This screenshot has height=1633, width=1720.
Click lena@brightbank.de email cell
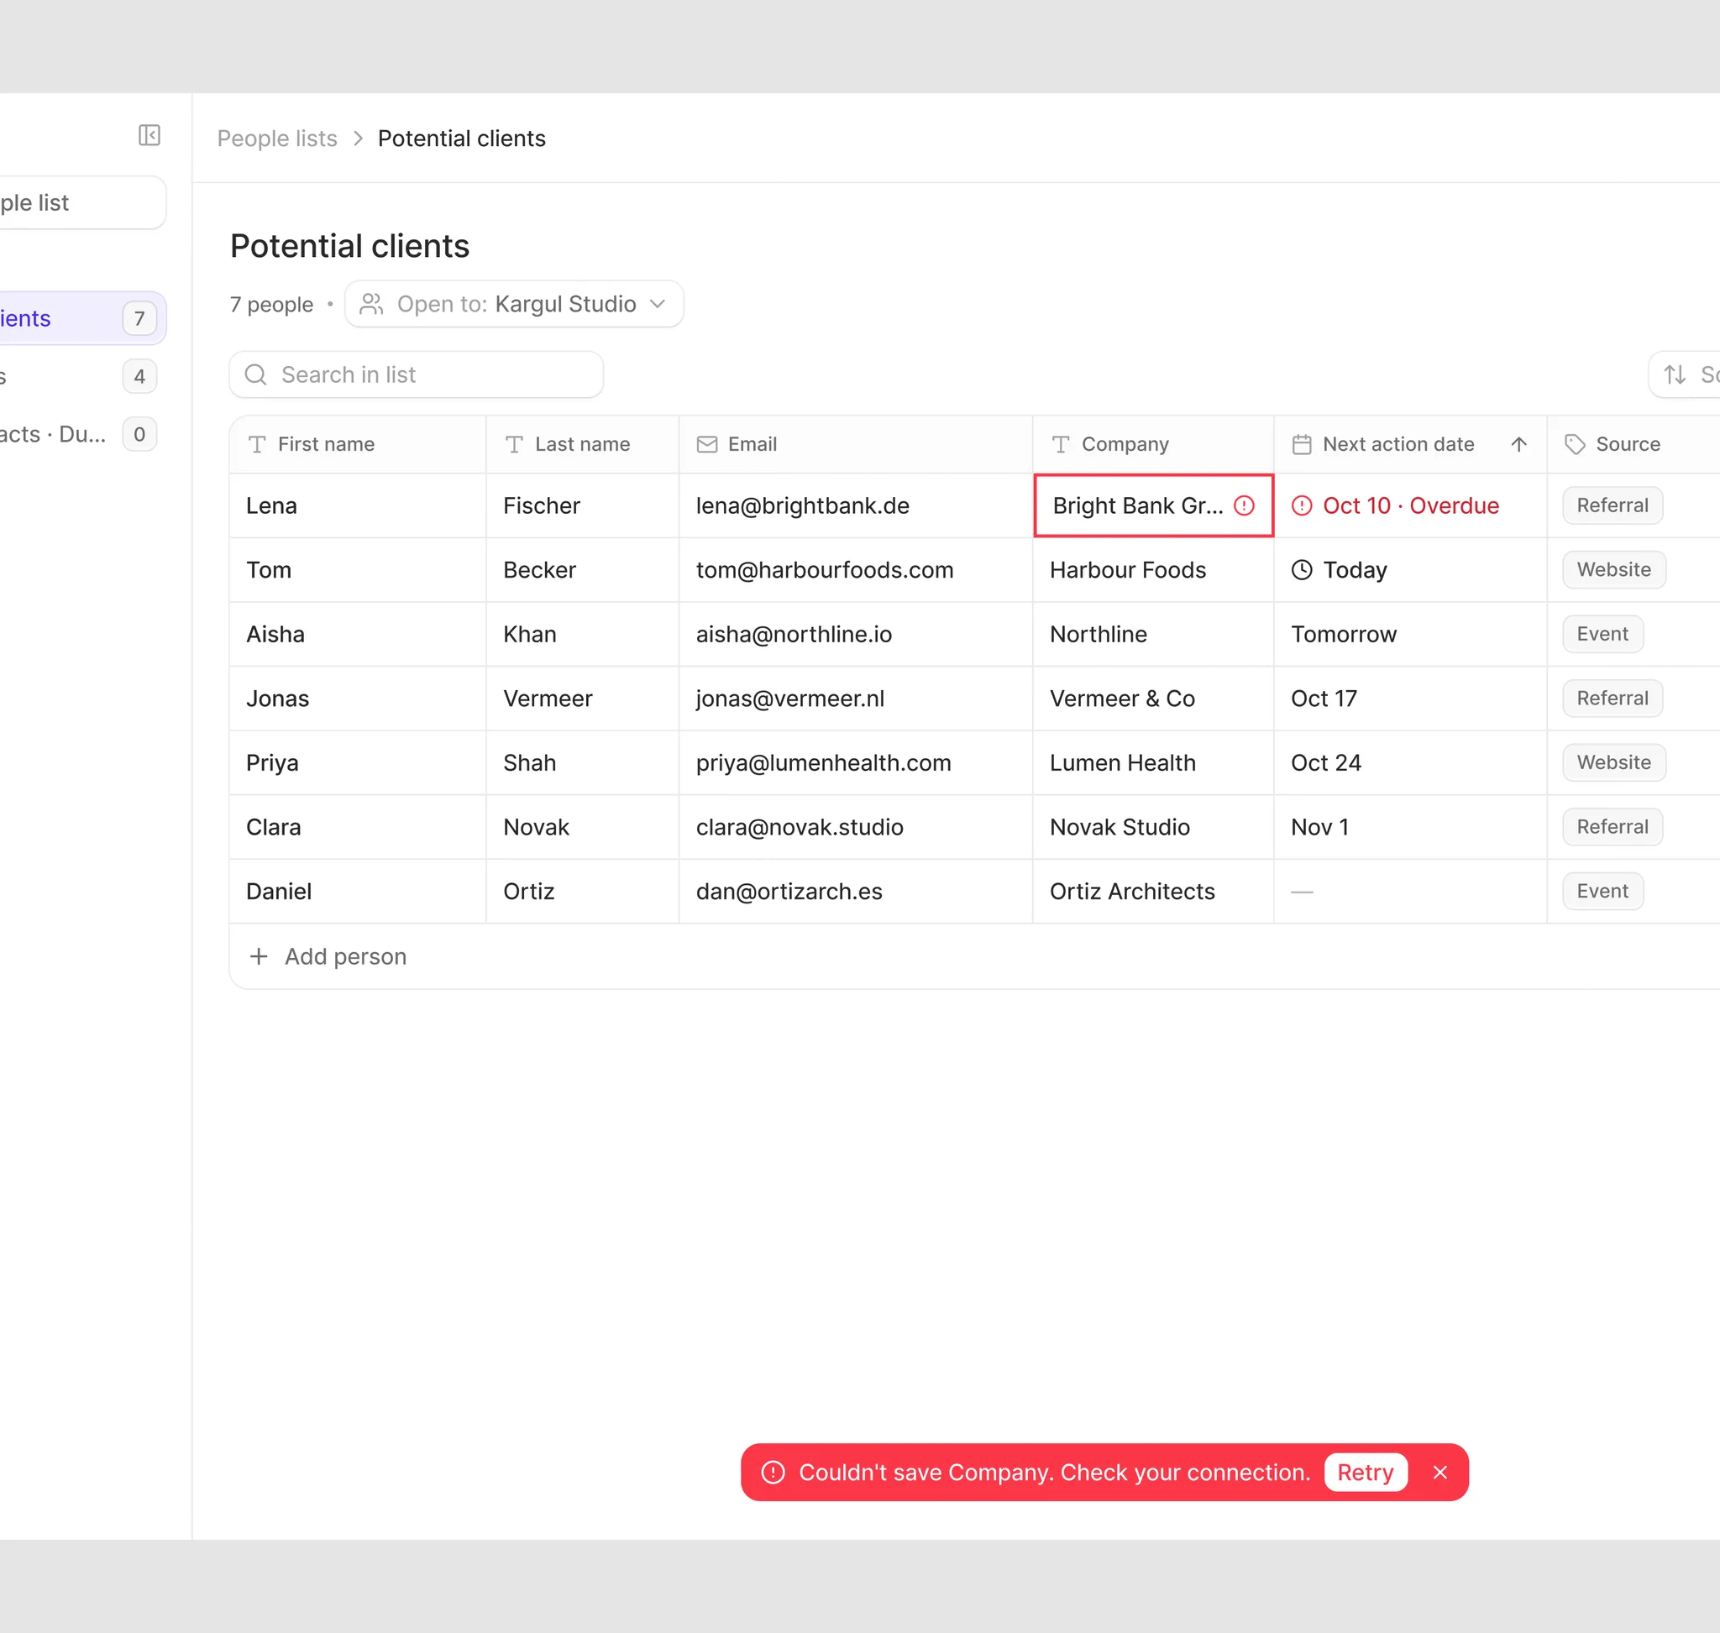pos(855,505)
